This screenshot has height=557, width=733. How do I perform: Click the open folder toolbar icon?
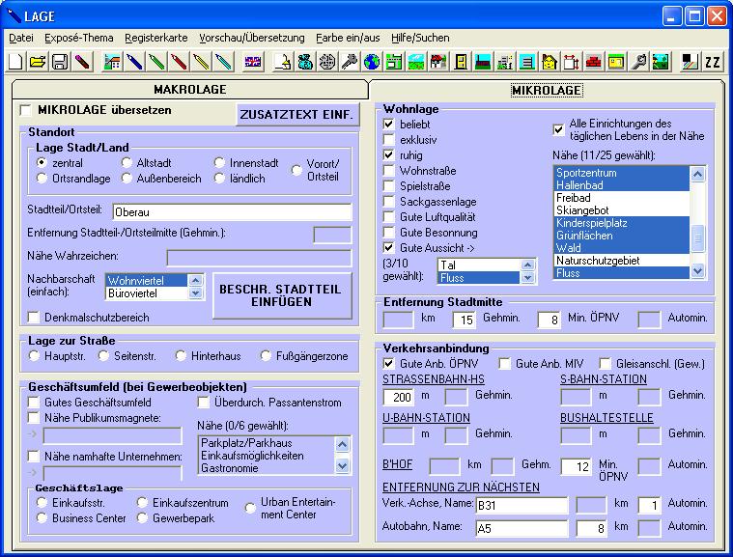(x=38, y=63)
